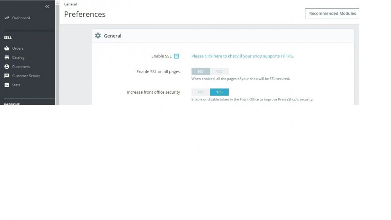Click the Customer Service chat icon
Viewport: 391px width, 220px height.
pos(7,76)
